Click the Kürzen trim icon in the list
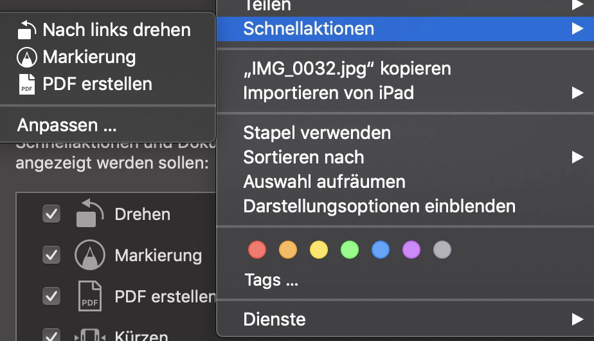The height and width of the screenshot is (341, 594). pos(90,335)
